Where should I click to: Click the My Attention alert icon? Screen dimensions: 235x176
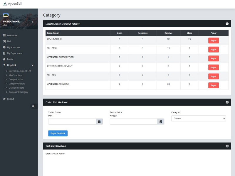point(4,47)
